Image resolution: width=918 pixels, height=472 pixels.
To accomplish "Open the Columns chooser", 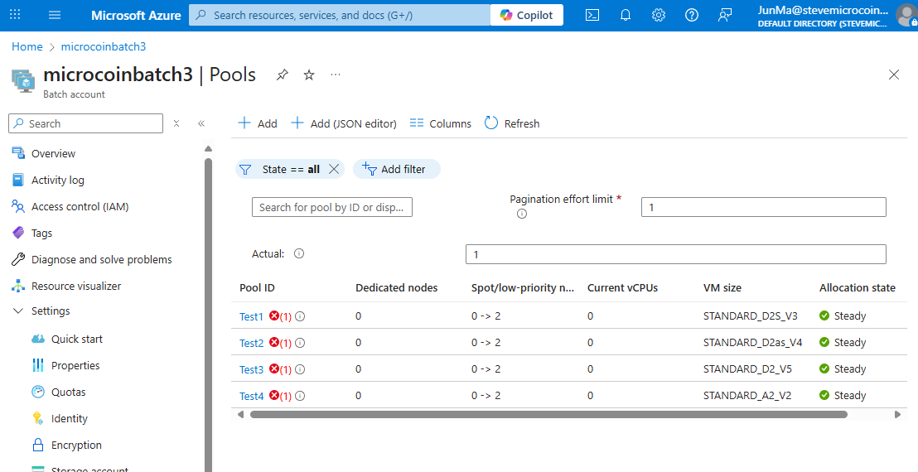I will pos(440,123).
